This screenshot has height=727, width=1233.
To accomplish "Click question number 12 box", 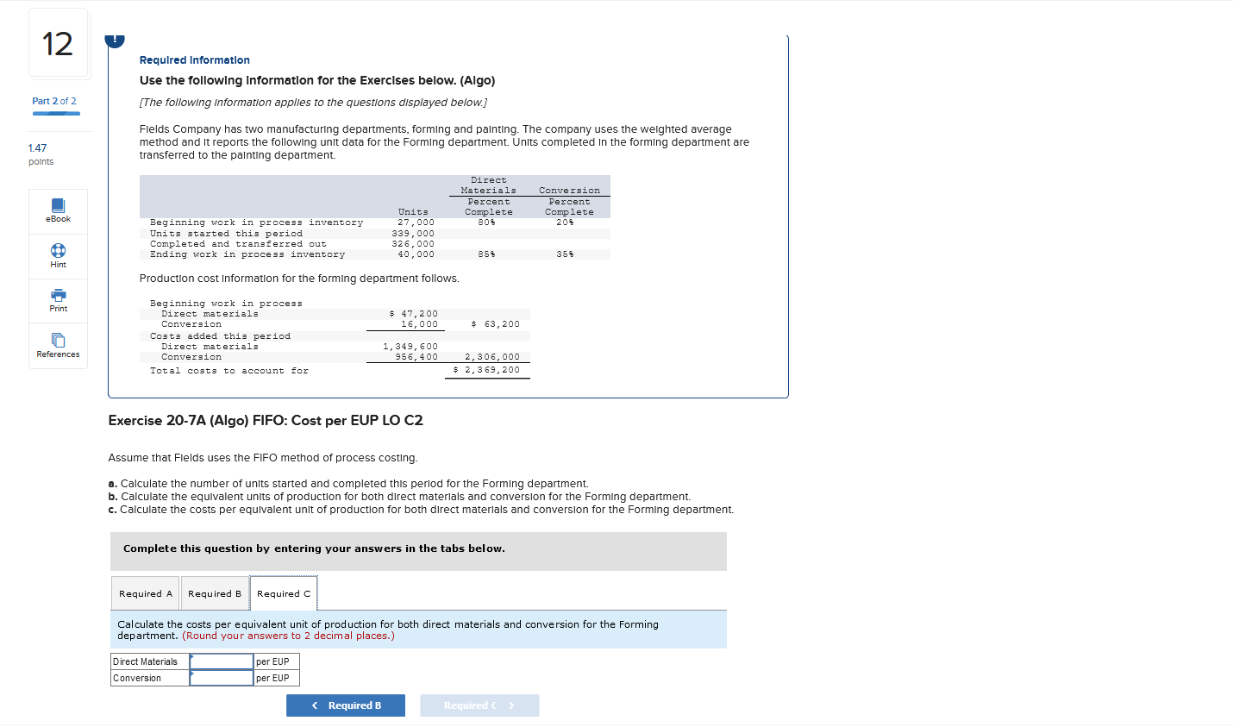I will (58, 43).
